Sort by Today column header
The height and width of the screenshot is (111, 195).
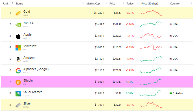point(130,4)
